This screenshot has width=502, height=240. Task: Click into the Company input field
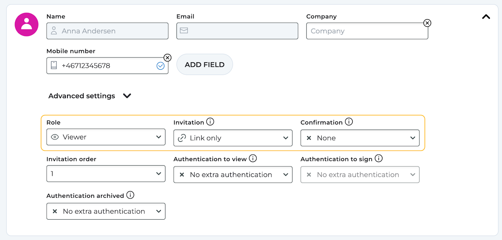point(365,31)
